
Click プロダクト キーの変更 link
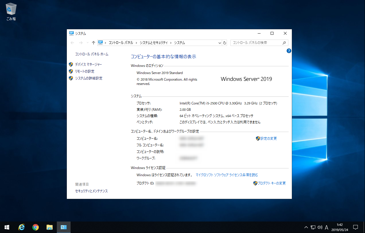tap(271, 183)
